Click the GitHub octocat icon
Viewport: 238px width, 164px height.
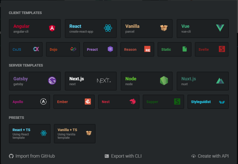click(11, 156)
